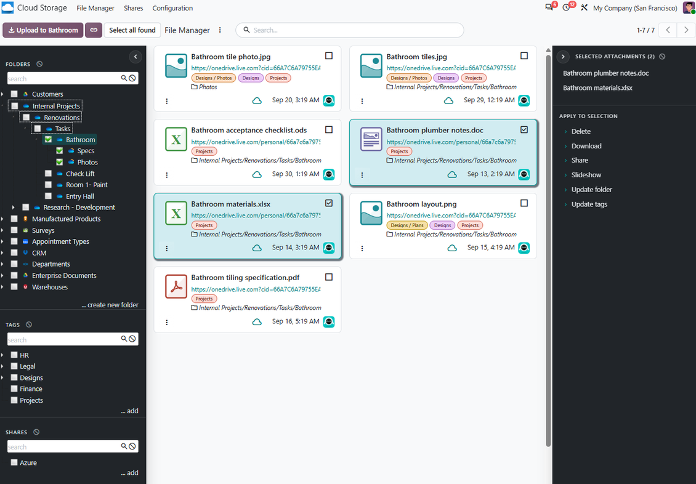Clear the Shares filter icon

tap(36, 432)
